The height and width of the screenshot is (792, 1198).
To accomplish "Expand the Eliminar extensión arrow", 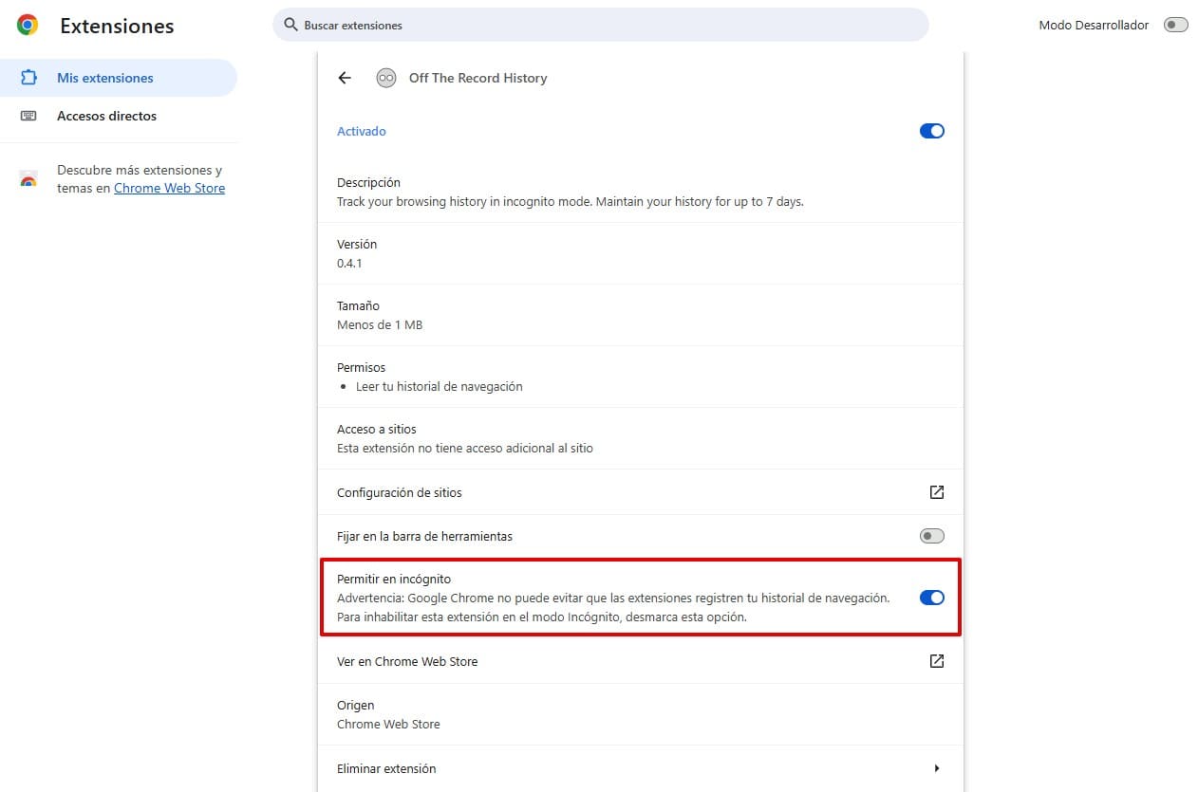I will click(937, 768).
